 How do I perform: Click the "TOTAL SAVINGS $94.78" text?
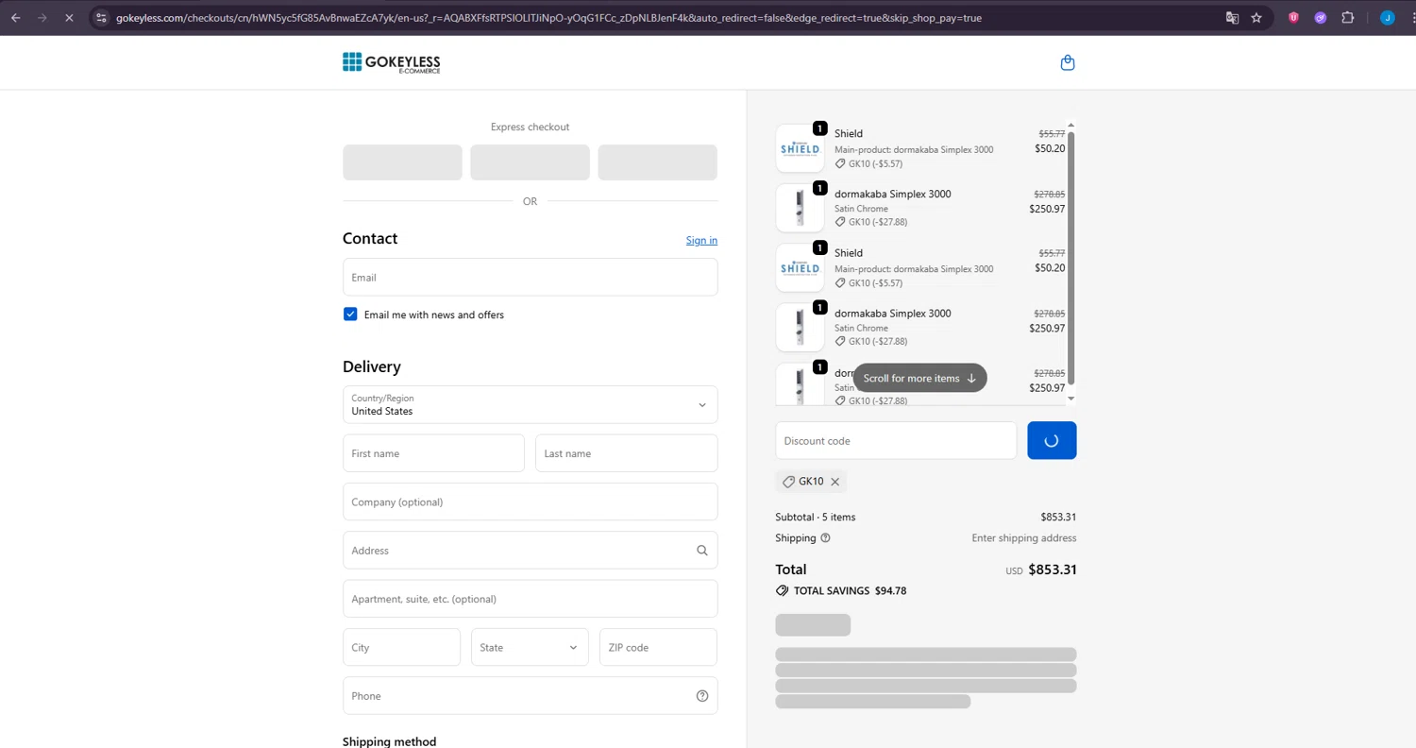pyautogui.click(x=850, y=591)
